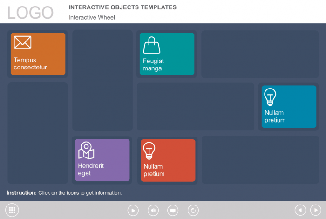Click the lightbulb icon on the red tile
The height and width of the screenshot is (219, 326).
149,151
